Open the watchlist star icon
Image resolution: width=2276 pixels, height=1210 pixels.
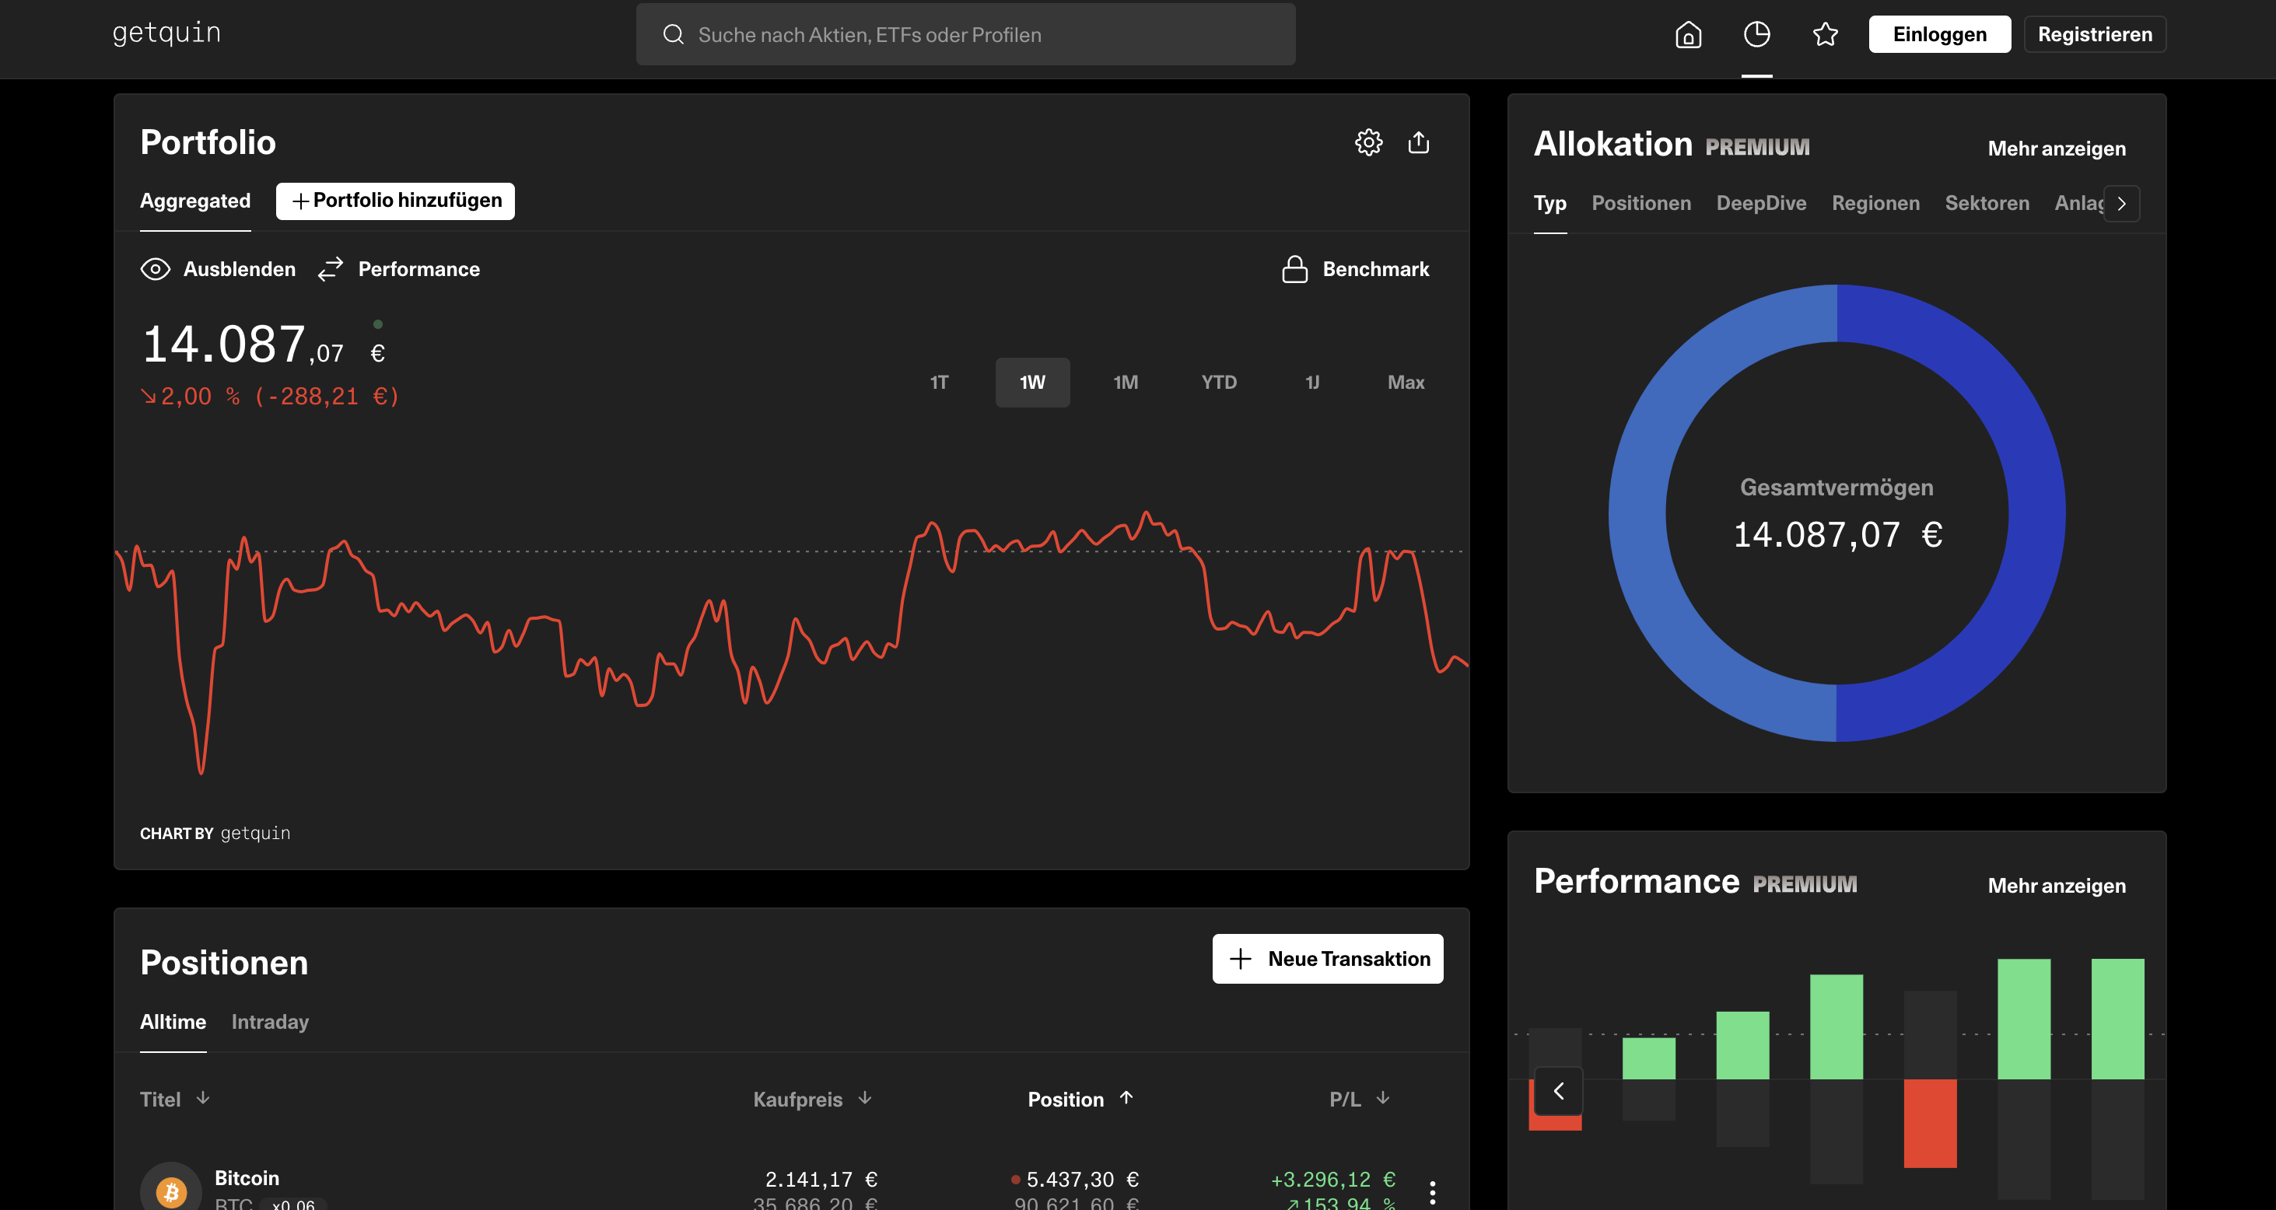tap(1826, 34)
